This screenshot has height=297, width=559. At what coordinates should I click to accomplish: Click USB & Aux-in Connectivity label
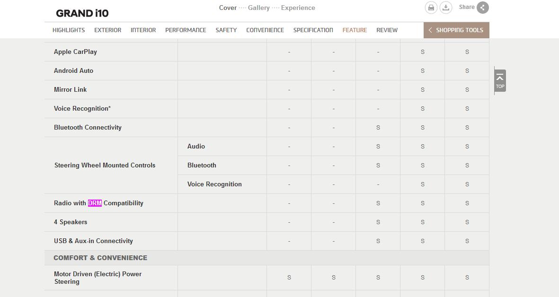click(x=93, y=241)
